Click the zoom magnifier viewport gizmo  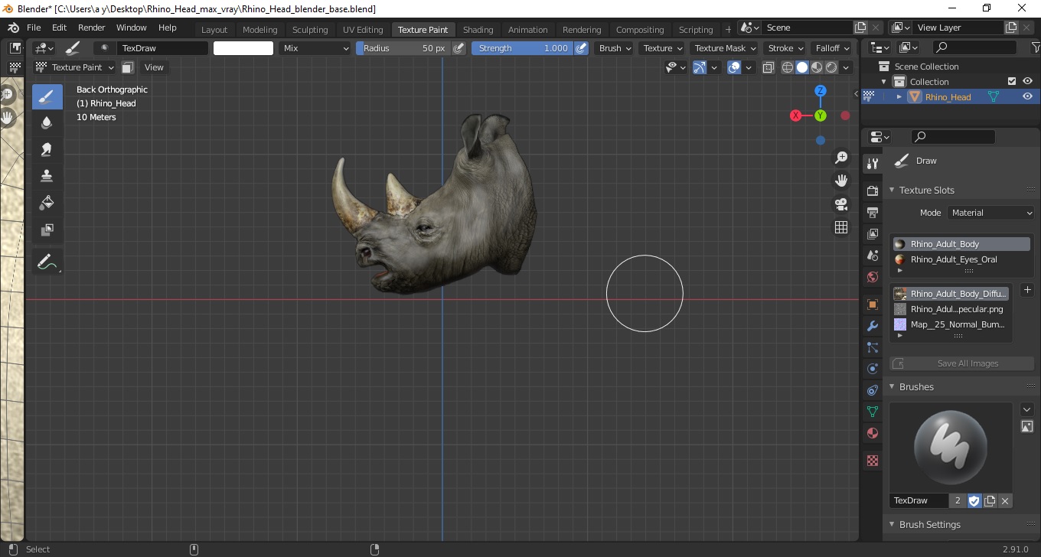841,158
